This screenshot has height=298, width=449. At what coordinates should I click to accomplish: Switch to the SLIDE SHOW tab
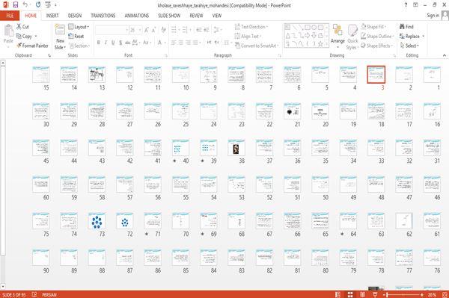(169, 16)
